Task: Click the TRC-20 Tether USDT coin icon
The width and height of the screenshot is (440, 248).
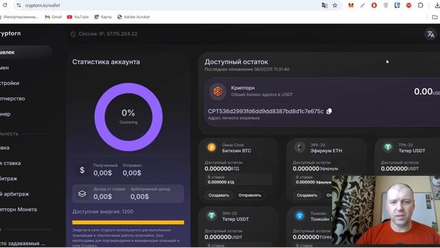Action: (x=388, y=147)
